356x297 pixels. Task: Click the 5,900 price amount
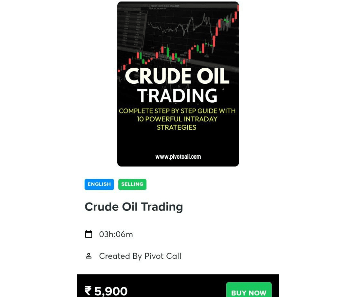coord(111,291)
